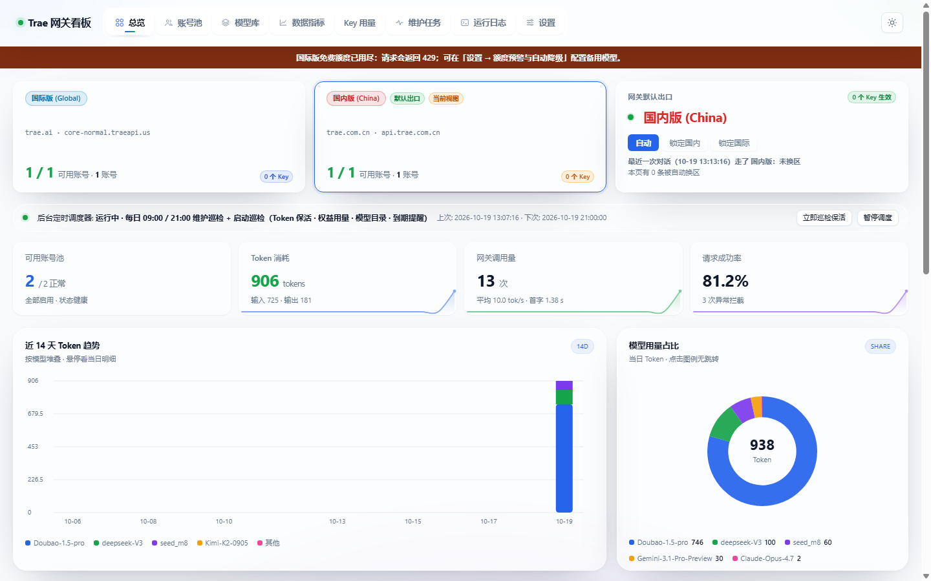
Task: Click the 数据指标 chart icon
Action: coord(283,23)
